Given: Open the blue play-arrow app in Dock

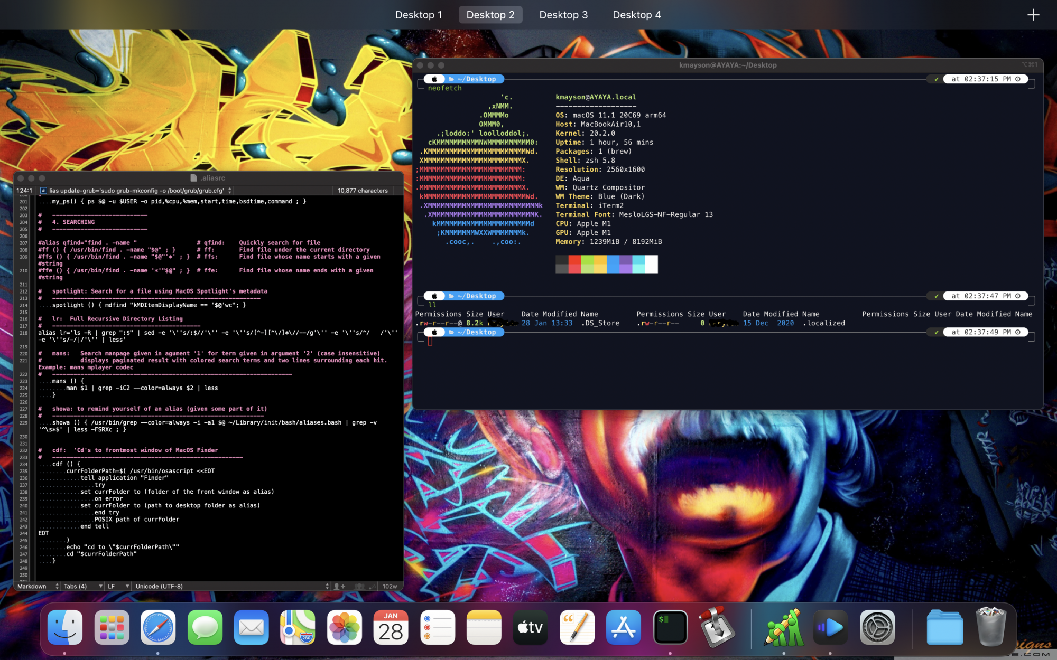Looking at the screenshot, I should [x=830, y=627].
